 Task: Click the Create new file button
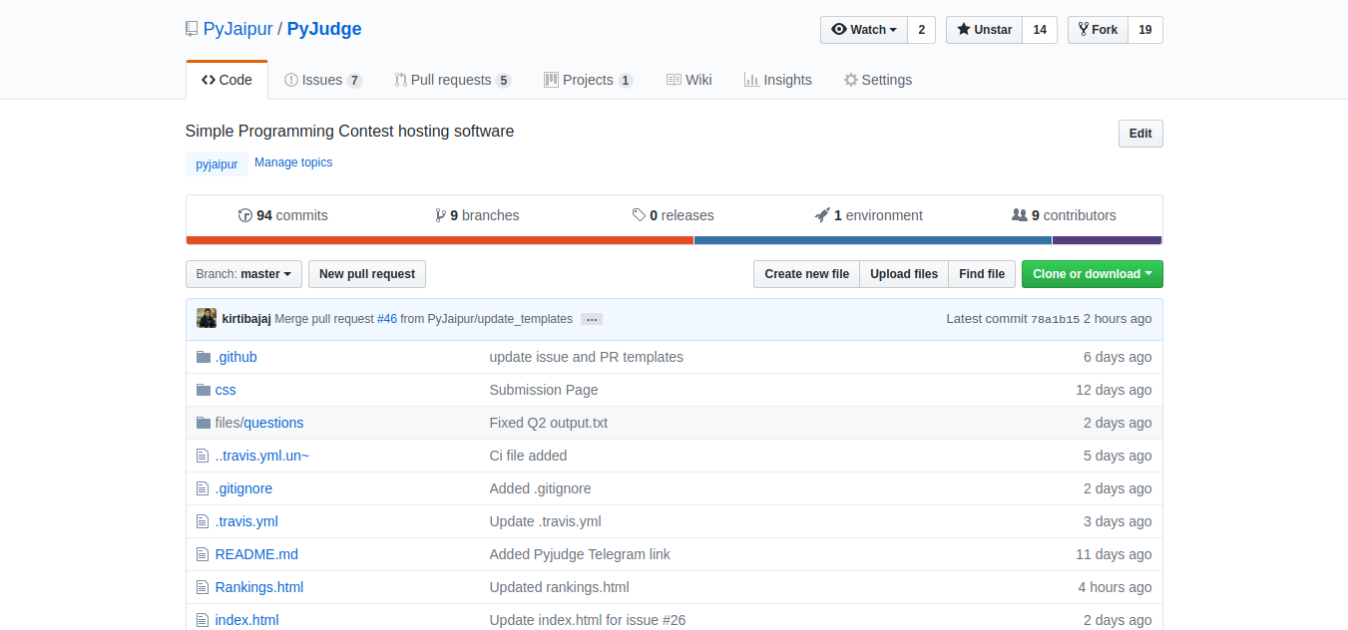point(807,274)
